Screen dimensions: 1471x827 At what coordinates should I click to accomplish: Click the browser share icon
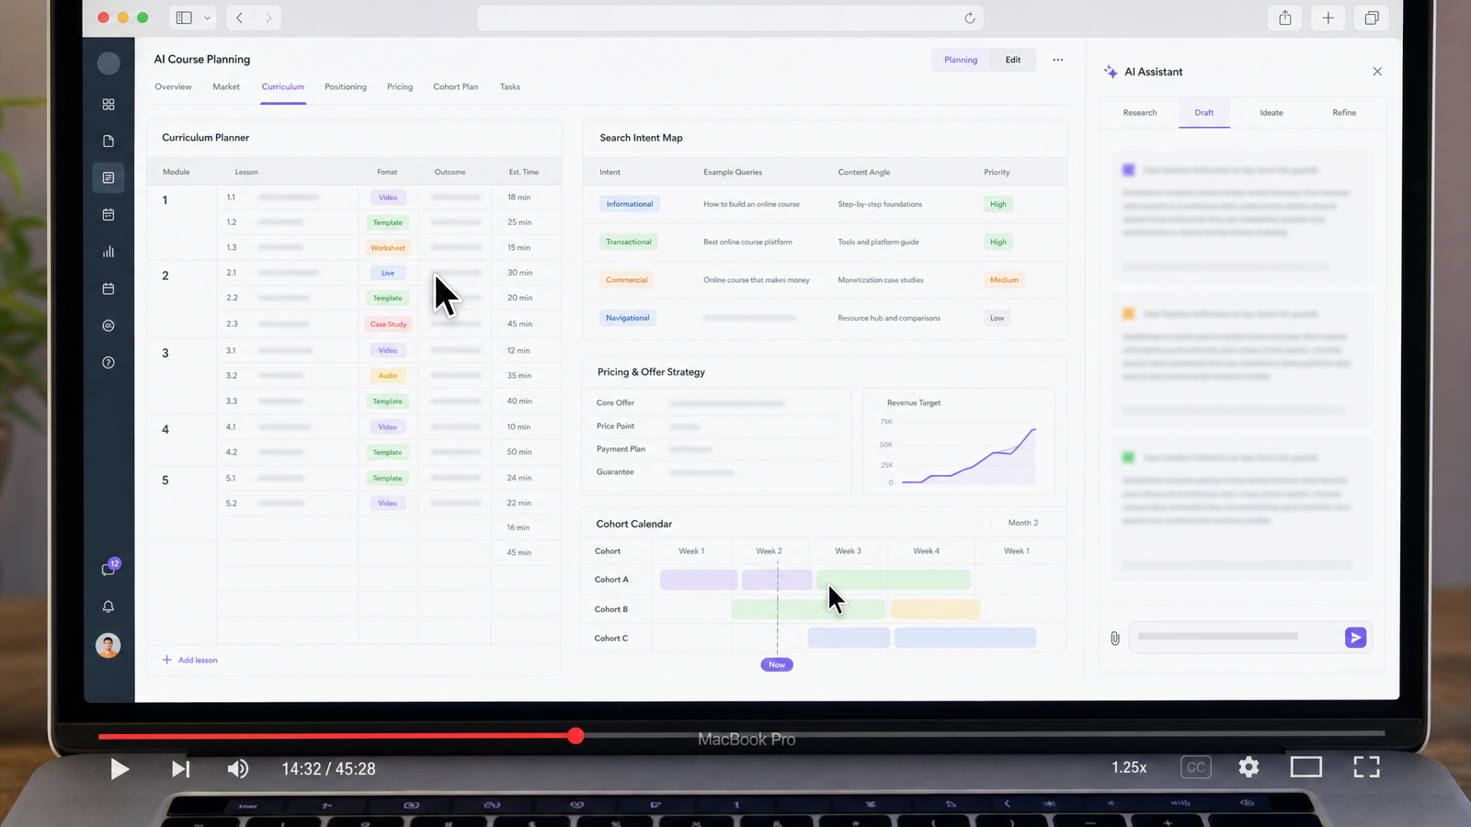pos(1285,17)
